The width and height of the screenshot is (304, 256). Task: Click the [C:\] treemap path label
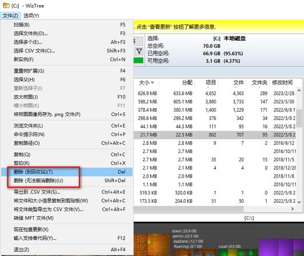coord(249,218)
